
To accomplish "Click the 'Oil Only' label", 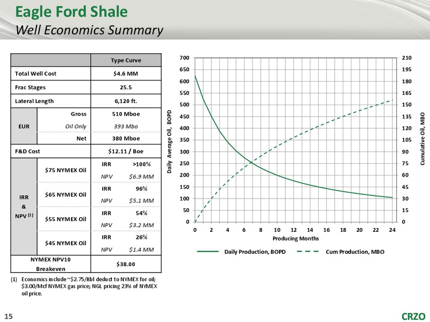I will 76,126.
